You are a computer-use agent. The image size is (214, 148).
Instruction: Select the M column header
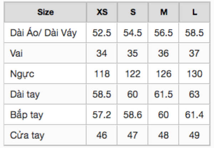tap(163, 12)
